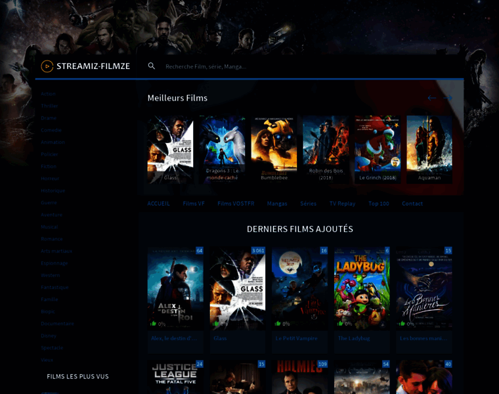Open the Contact menu item
Screen dimensions: 499x394
click(412, 204)
